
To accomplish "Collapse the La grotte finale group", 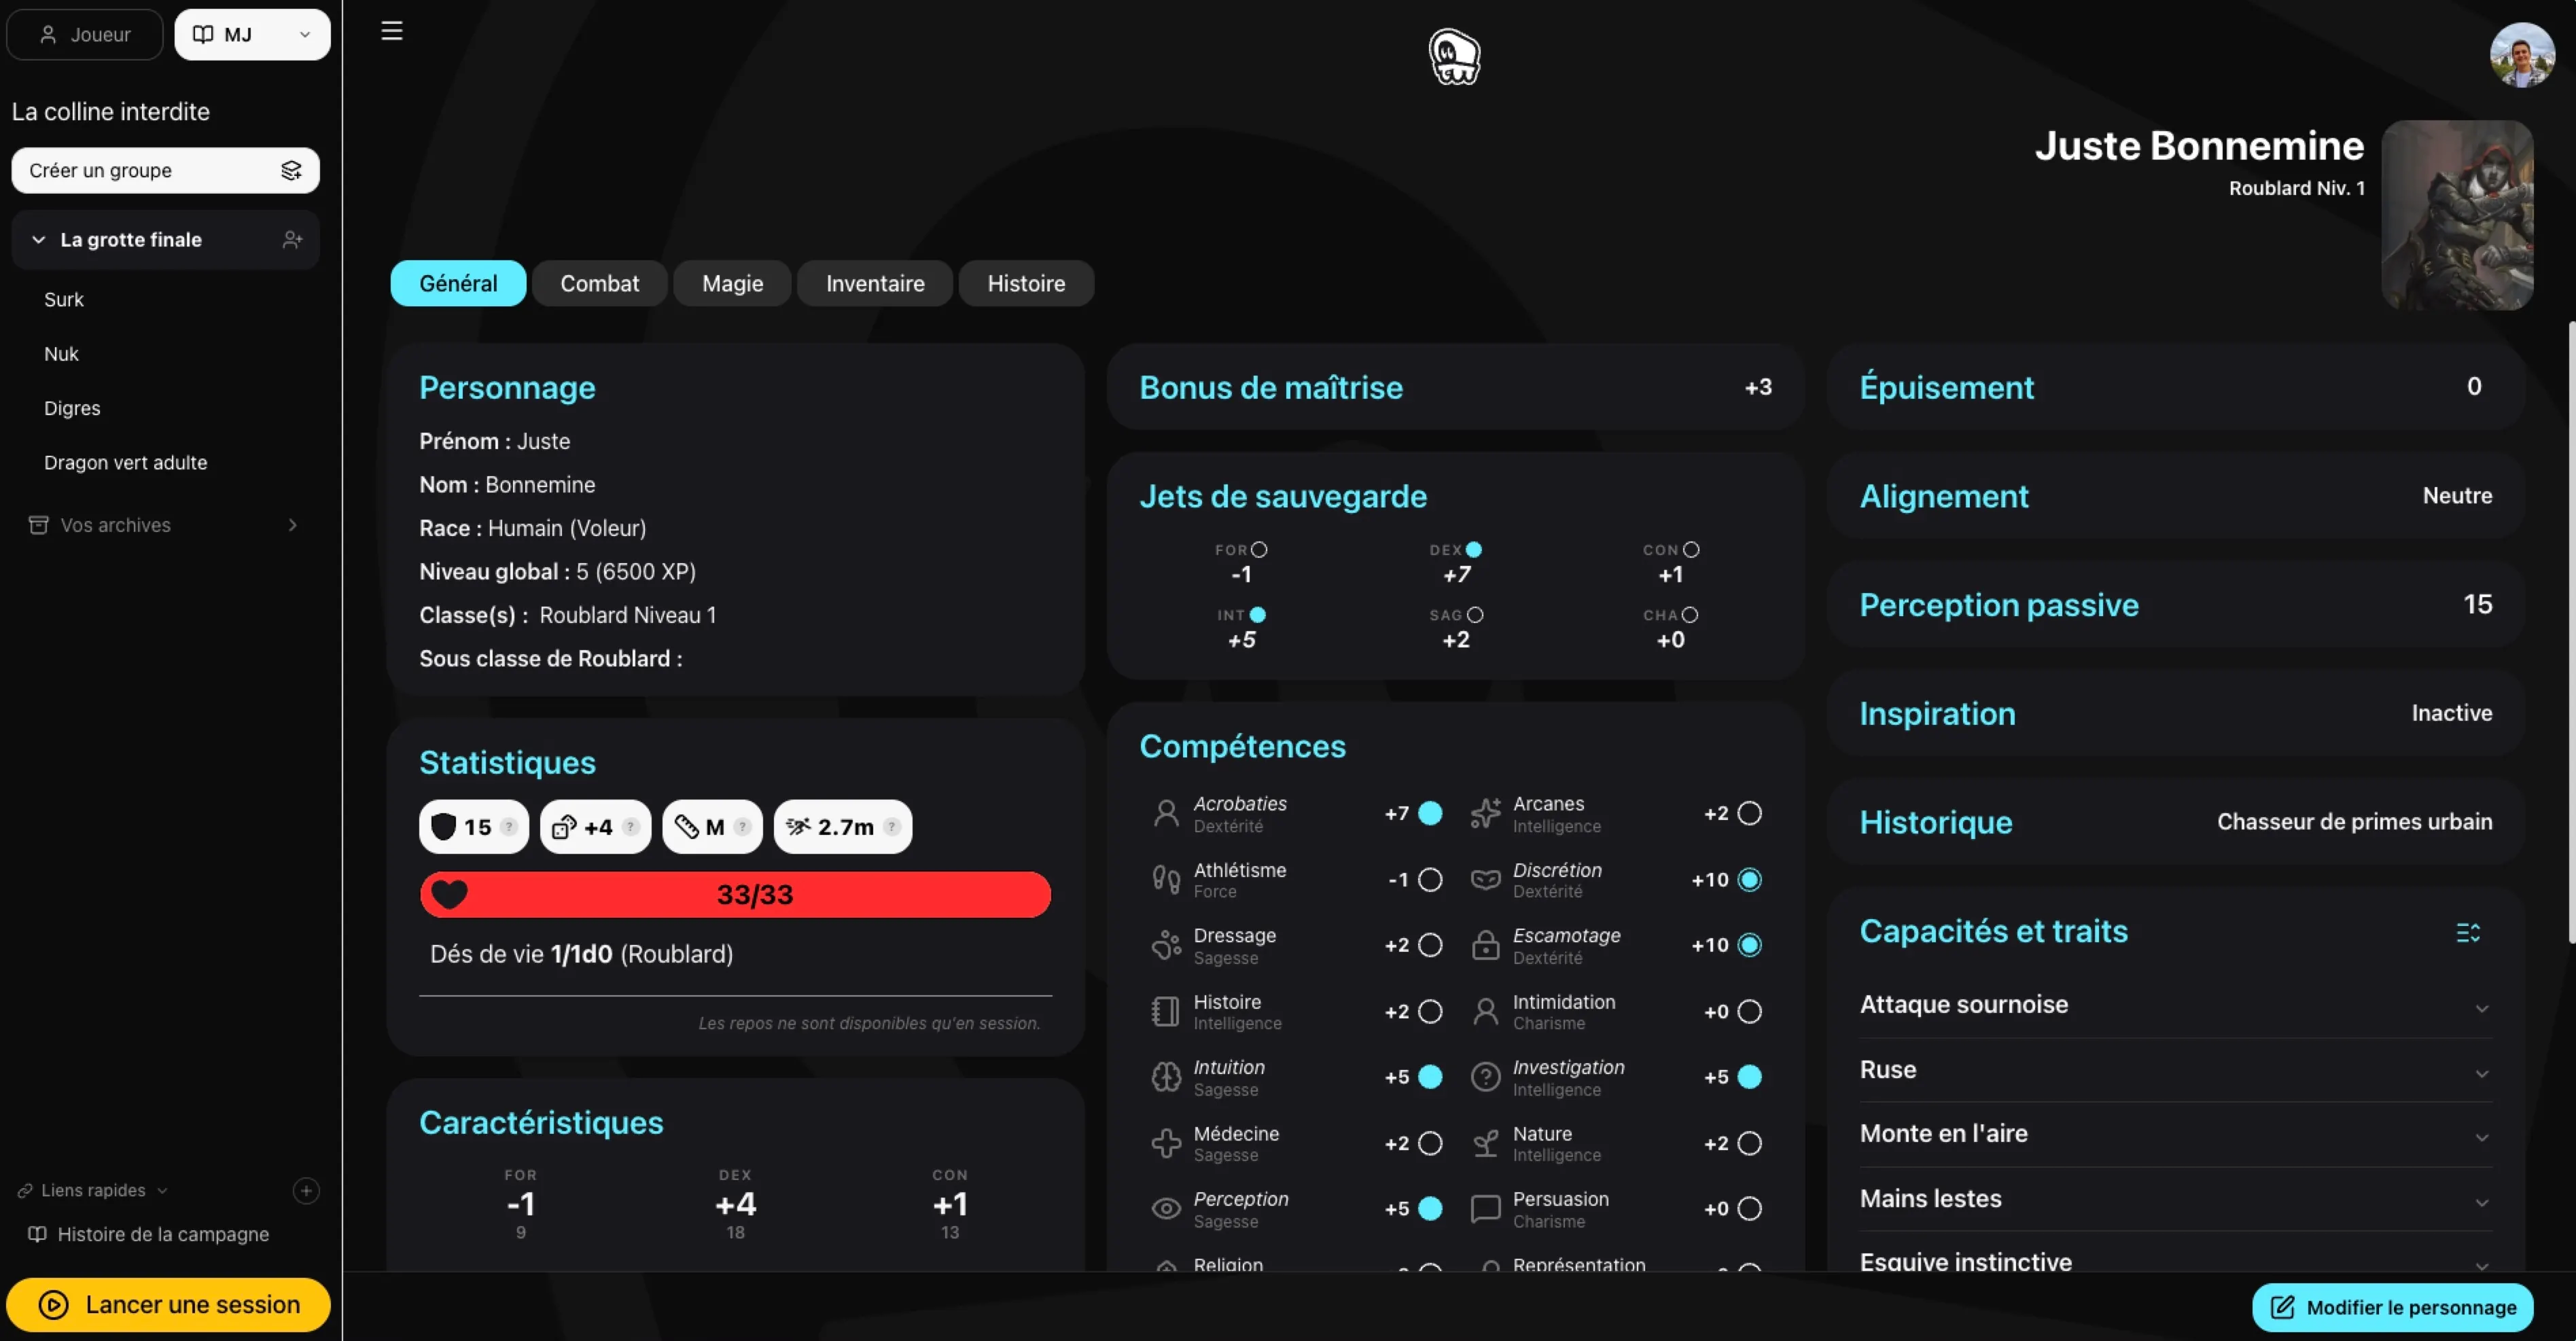I will tap(39, 240).
